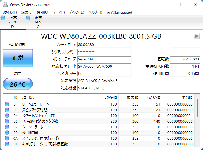203x150 pixels.
Task: Click status orb of attribute 04 row
Action: [x=7, y=115]
